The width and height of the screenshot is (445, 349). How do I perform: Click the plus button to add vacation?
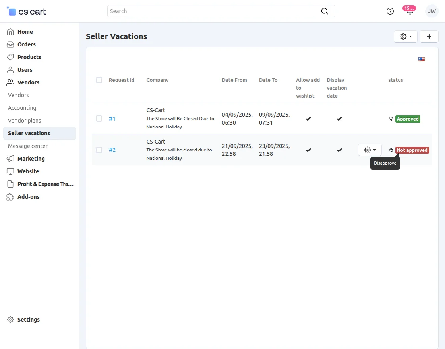pos(429,36)
